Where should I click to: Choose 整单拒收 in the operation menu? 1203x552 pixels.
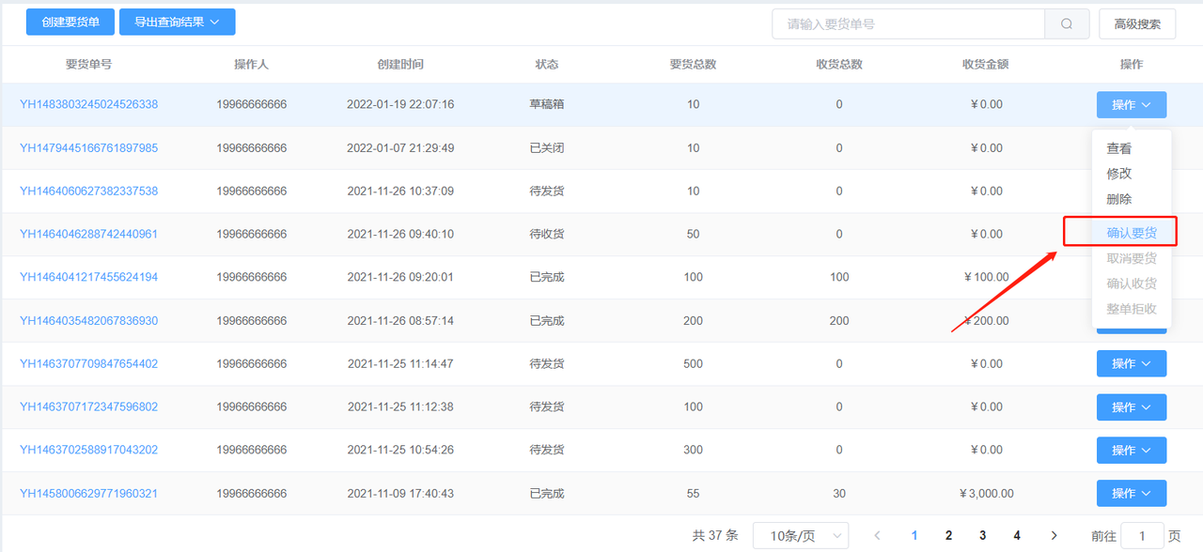pos(1132,309)
